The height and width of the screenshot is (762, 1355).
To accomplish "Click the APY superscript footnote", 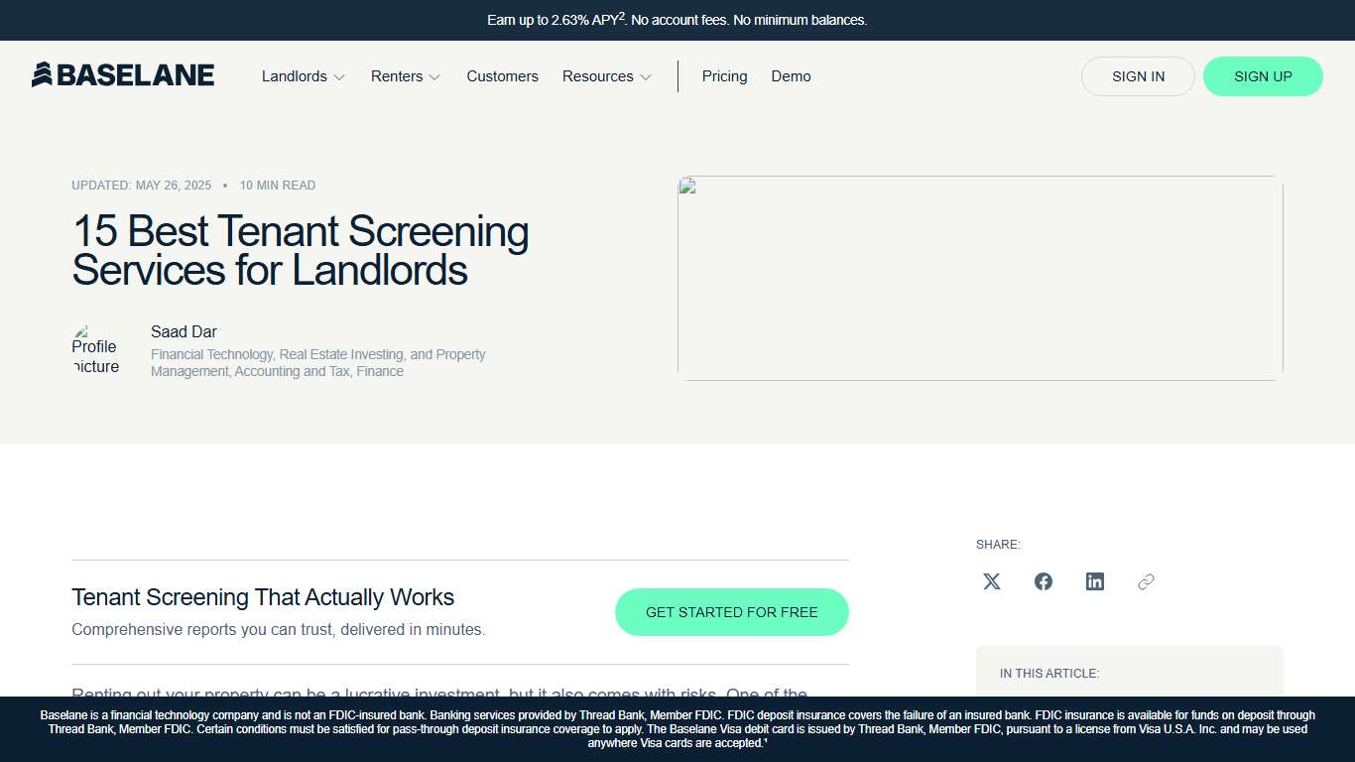I will pos(620,14).
